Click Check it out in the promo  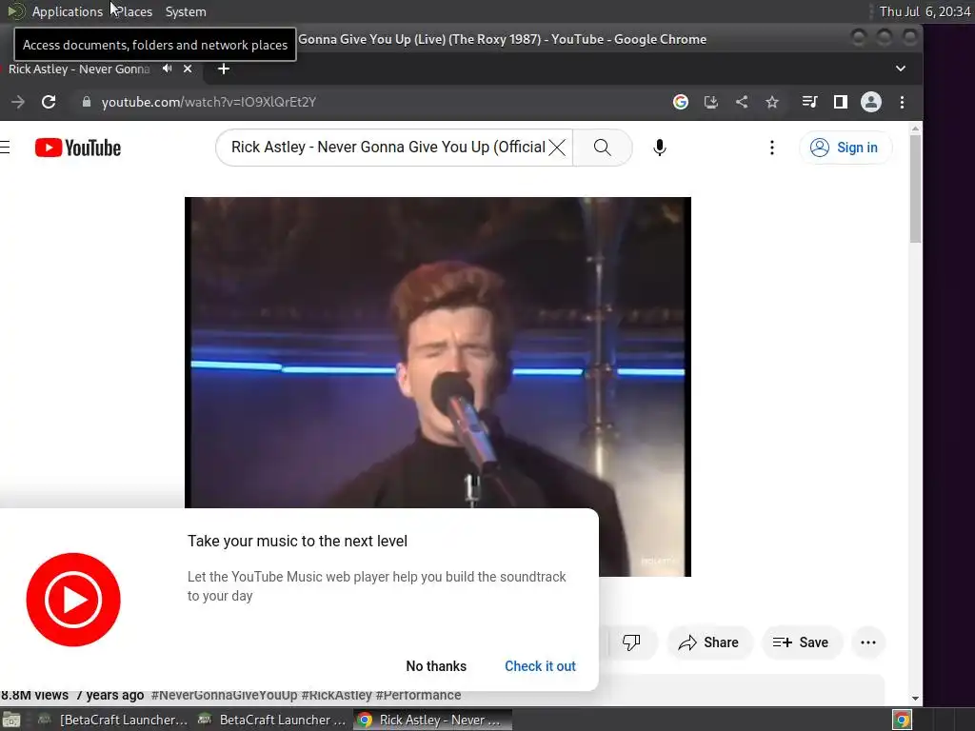[540, 665]
